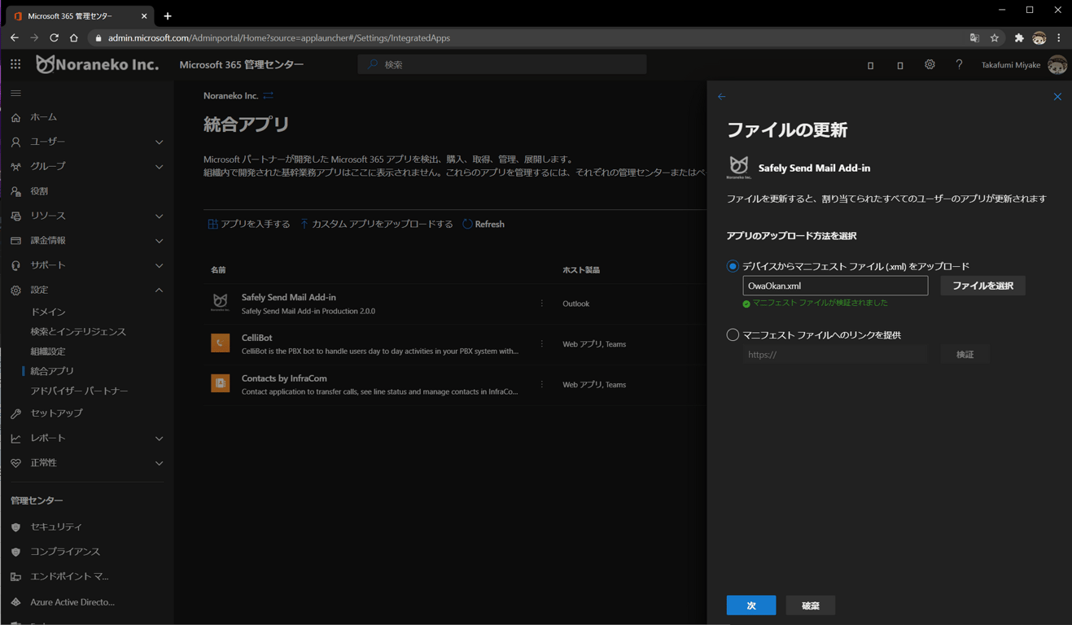Viewport: 1072px width, 625px height.
Task: Click カスタム アプリをアップロードする command
Action: (376, 224)
